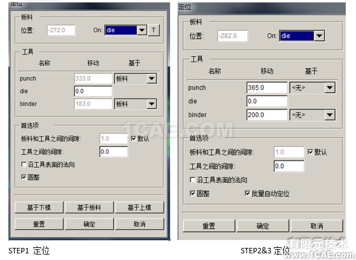The width and height of the screenshot is (356, 260).
Task: Expand the punch 基于 dropdown showing 板料
Action: (135, 79)
